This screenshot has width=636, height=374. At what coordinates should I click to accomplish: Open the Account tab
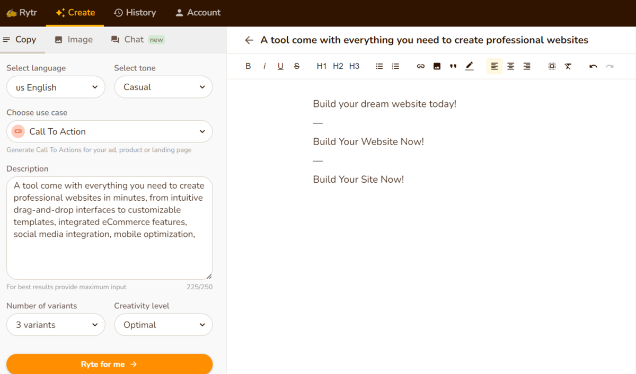(x=198, y=13)
